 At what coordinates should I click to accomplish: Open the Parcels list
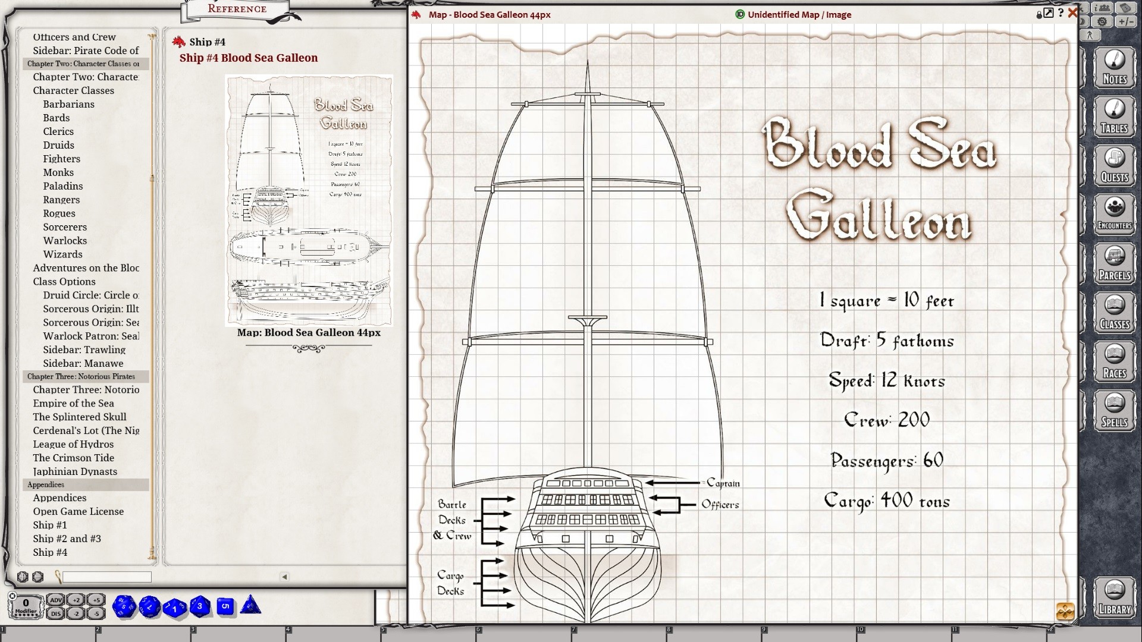[1114, 265]
